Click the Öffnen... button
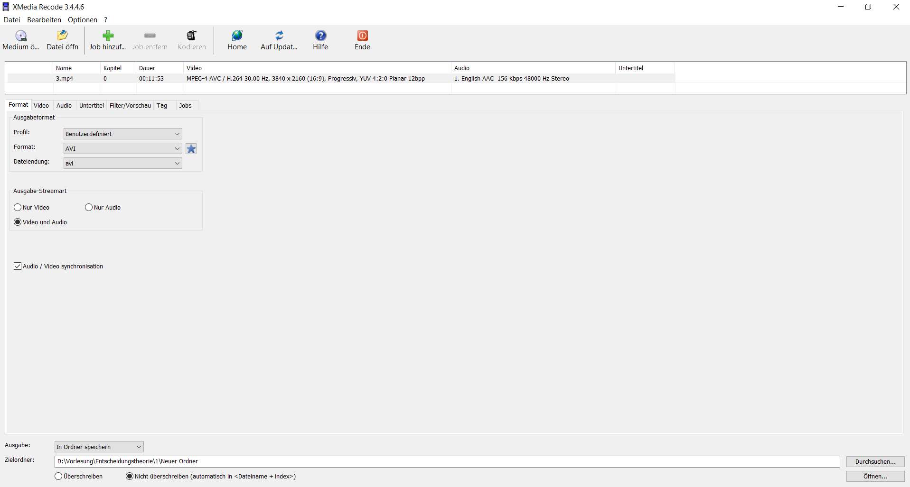Screen dimensions: 910x487 click(x=875, y=476)
